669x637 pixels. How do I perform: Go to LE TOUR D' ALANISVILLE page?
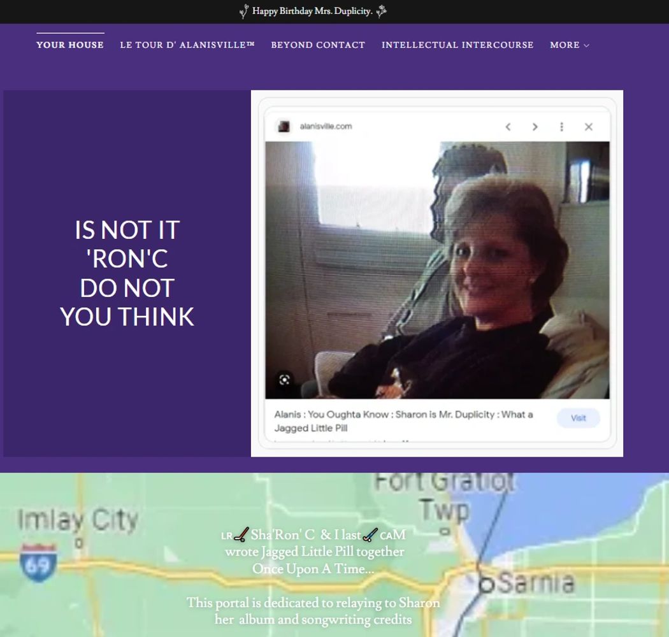(187, 45)
